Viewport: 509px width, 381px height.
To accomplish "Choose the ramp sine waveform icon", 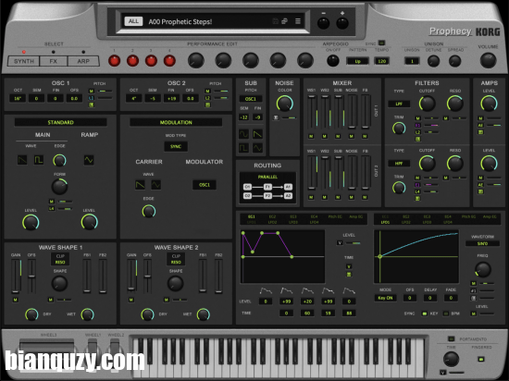I will point(89,160).
